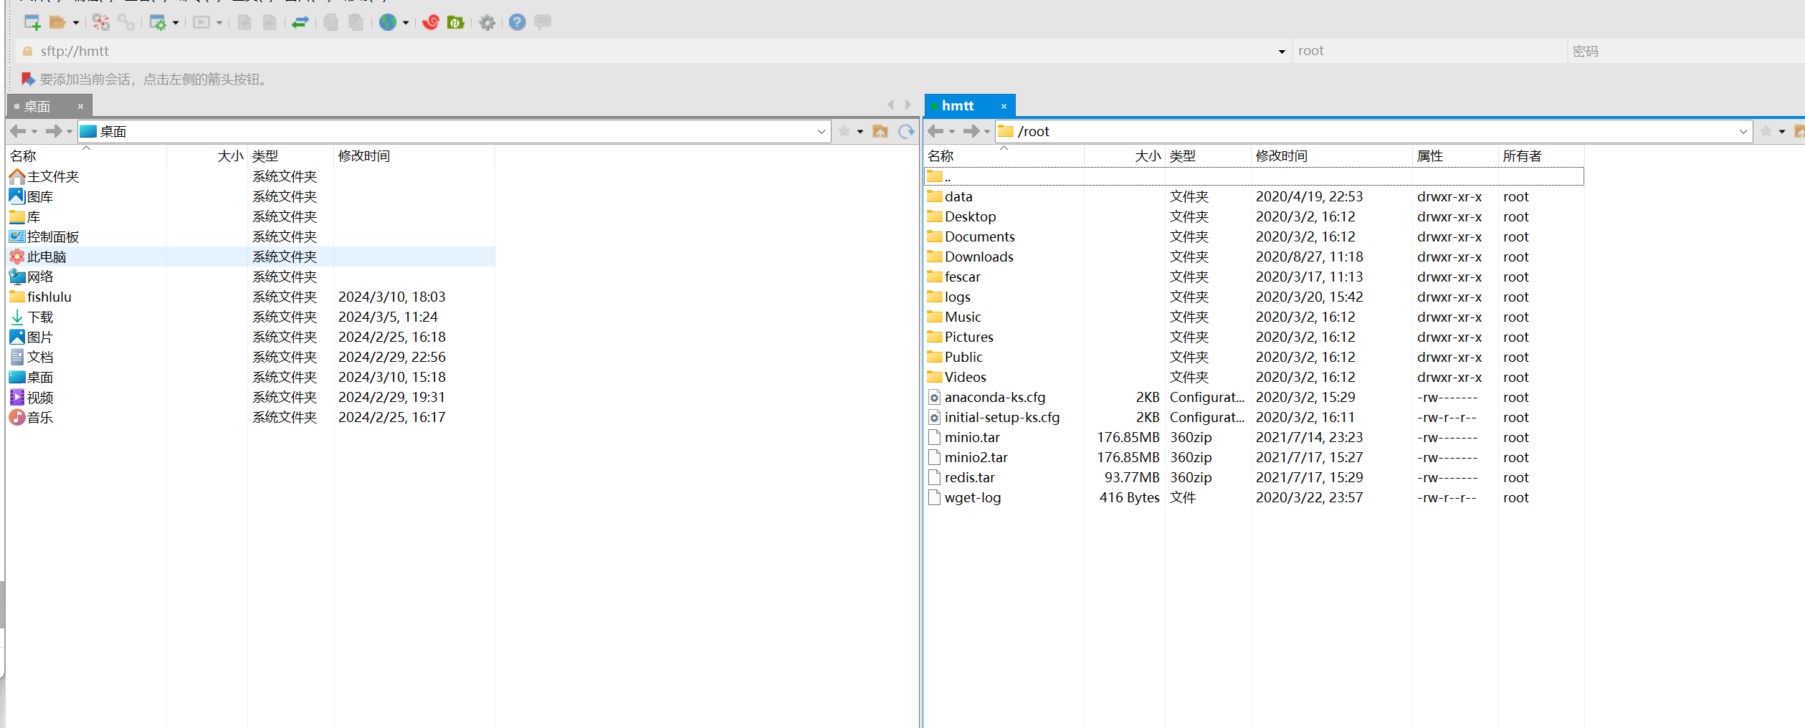The image size is (1805, 728).
Task: Expand the local 桌面 path dropdown
Action: pyautogui.click(x=821, y=131)
